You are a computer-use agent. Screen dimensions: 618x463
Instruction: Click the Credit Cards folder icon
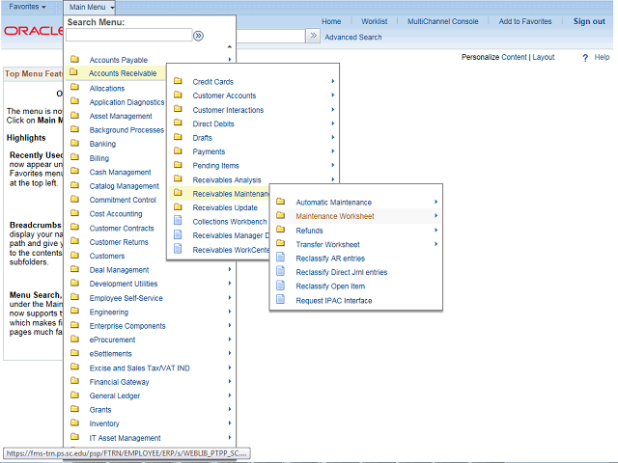(178, 82)
